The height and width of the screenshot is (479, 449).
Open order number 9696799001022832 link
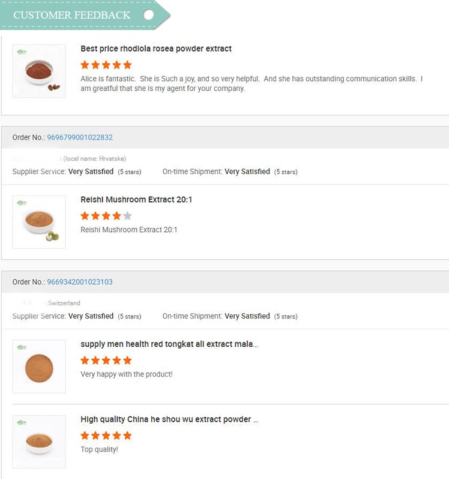point(80,138)
